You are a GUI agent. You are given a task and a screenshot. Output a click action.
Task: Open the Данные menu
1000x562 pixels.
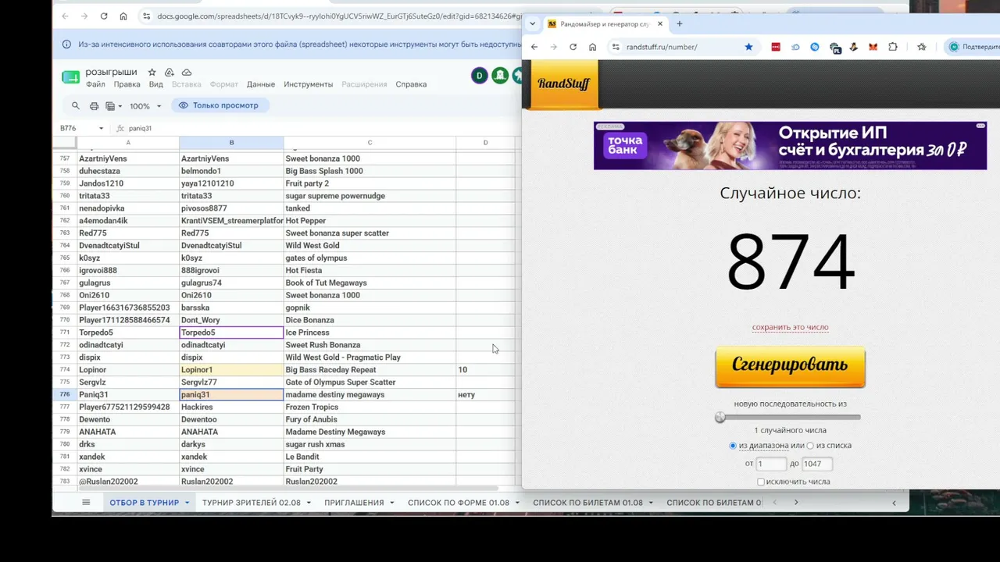[261, 84]
